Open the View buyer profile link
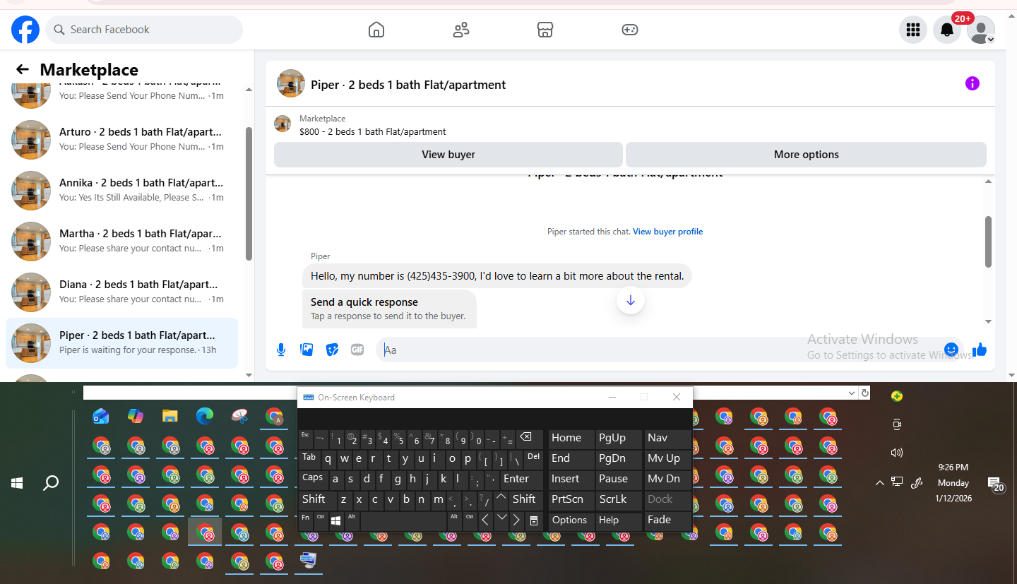Viewport: 1017px width, 584px height. (x=667, y=232)
